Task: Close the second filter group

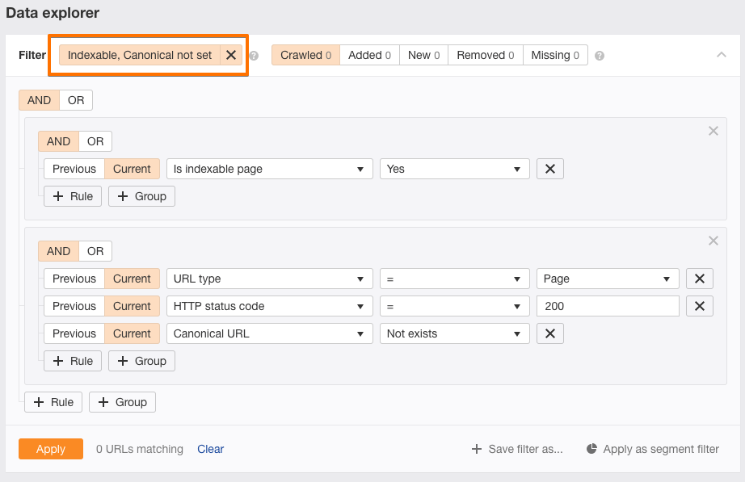Action: click(x=713, y=241)
